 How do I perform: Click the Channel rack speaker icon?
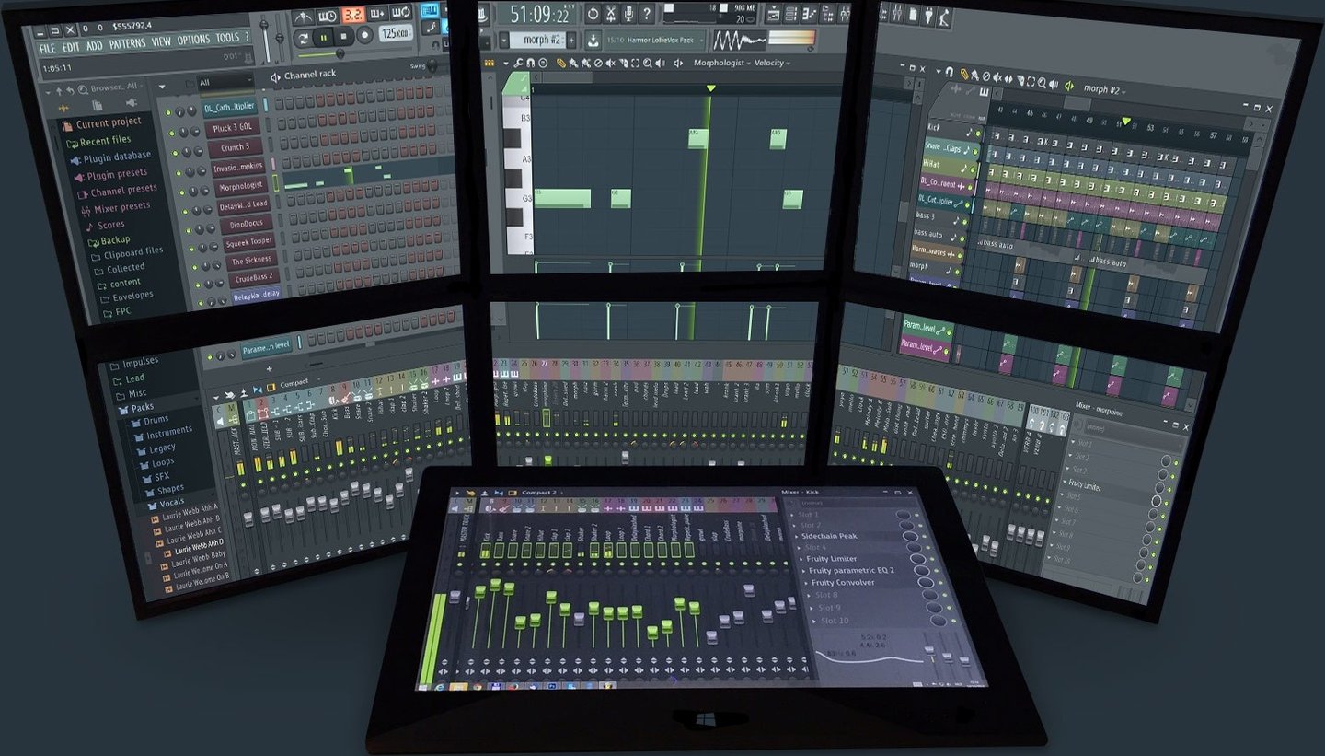275,76
